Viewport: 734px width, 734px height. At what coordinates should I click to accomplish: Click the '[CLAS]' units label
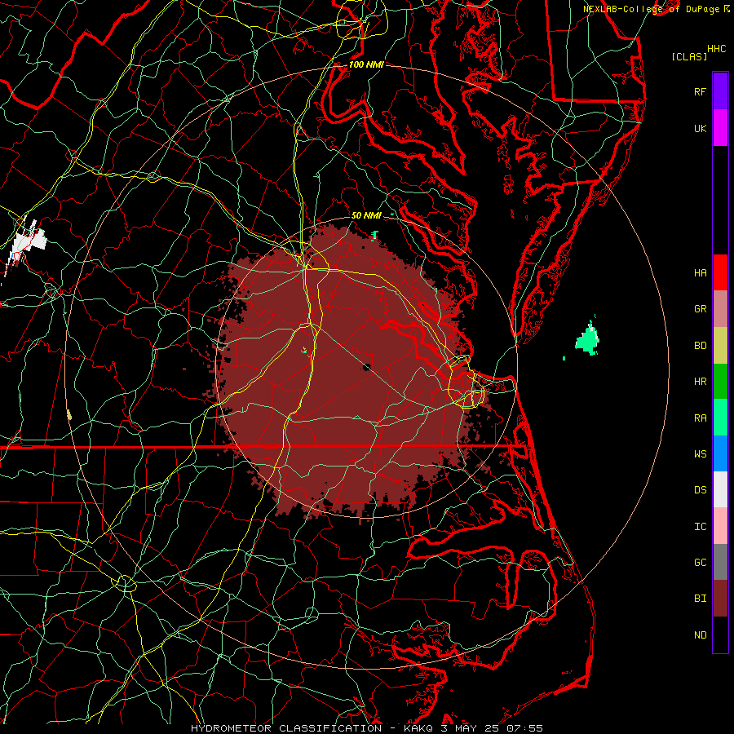coord(689,56)
